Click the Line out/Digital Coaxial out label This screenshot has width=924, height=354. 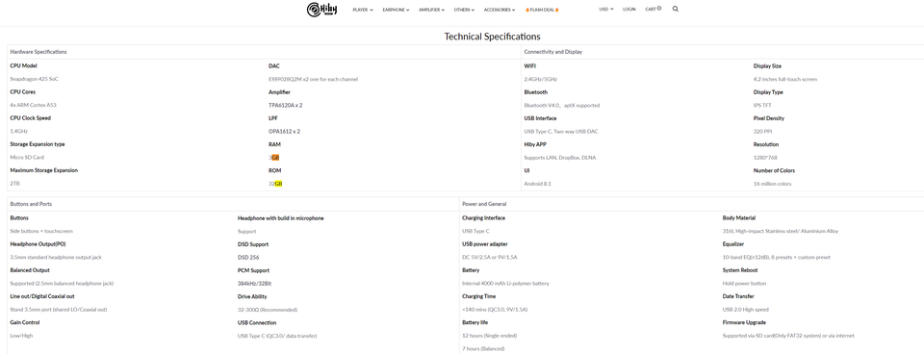click(42, 296)
